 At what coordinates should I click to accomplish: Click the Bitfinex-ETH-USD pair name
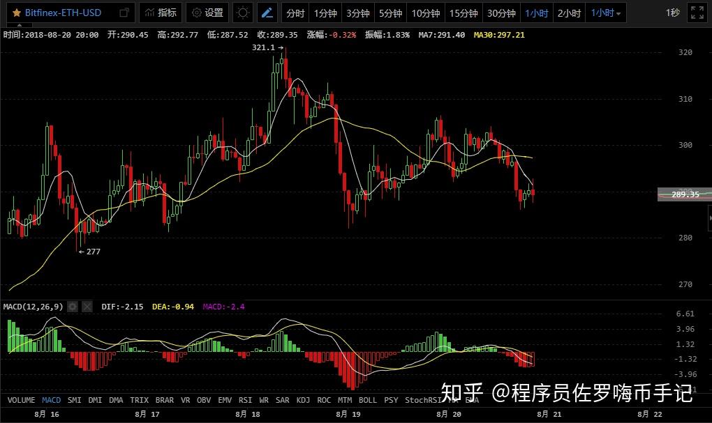63,13
